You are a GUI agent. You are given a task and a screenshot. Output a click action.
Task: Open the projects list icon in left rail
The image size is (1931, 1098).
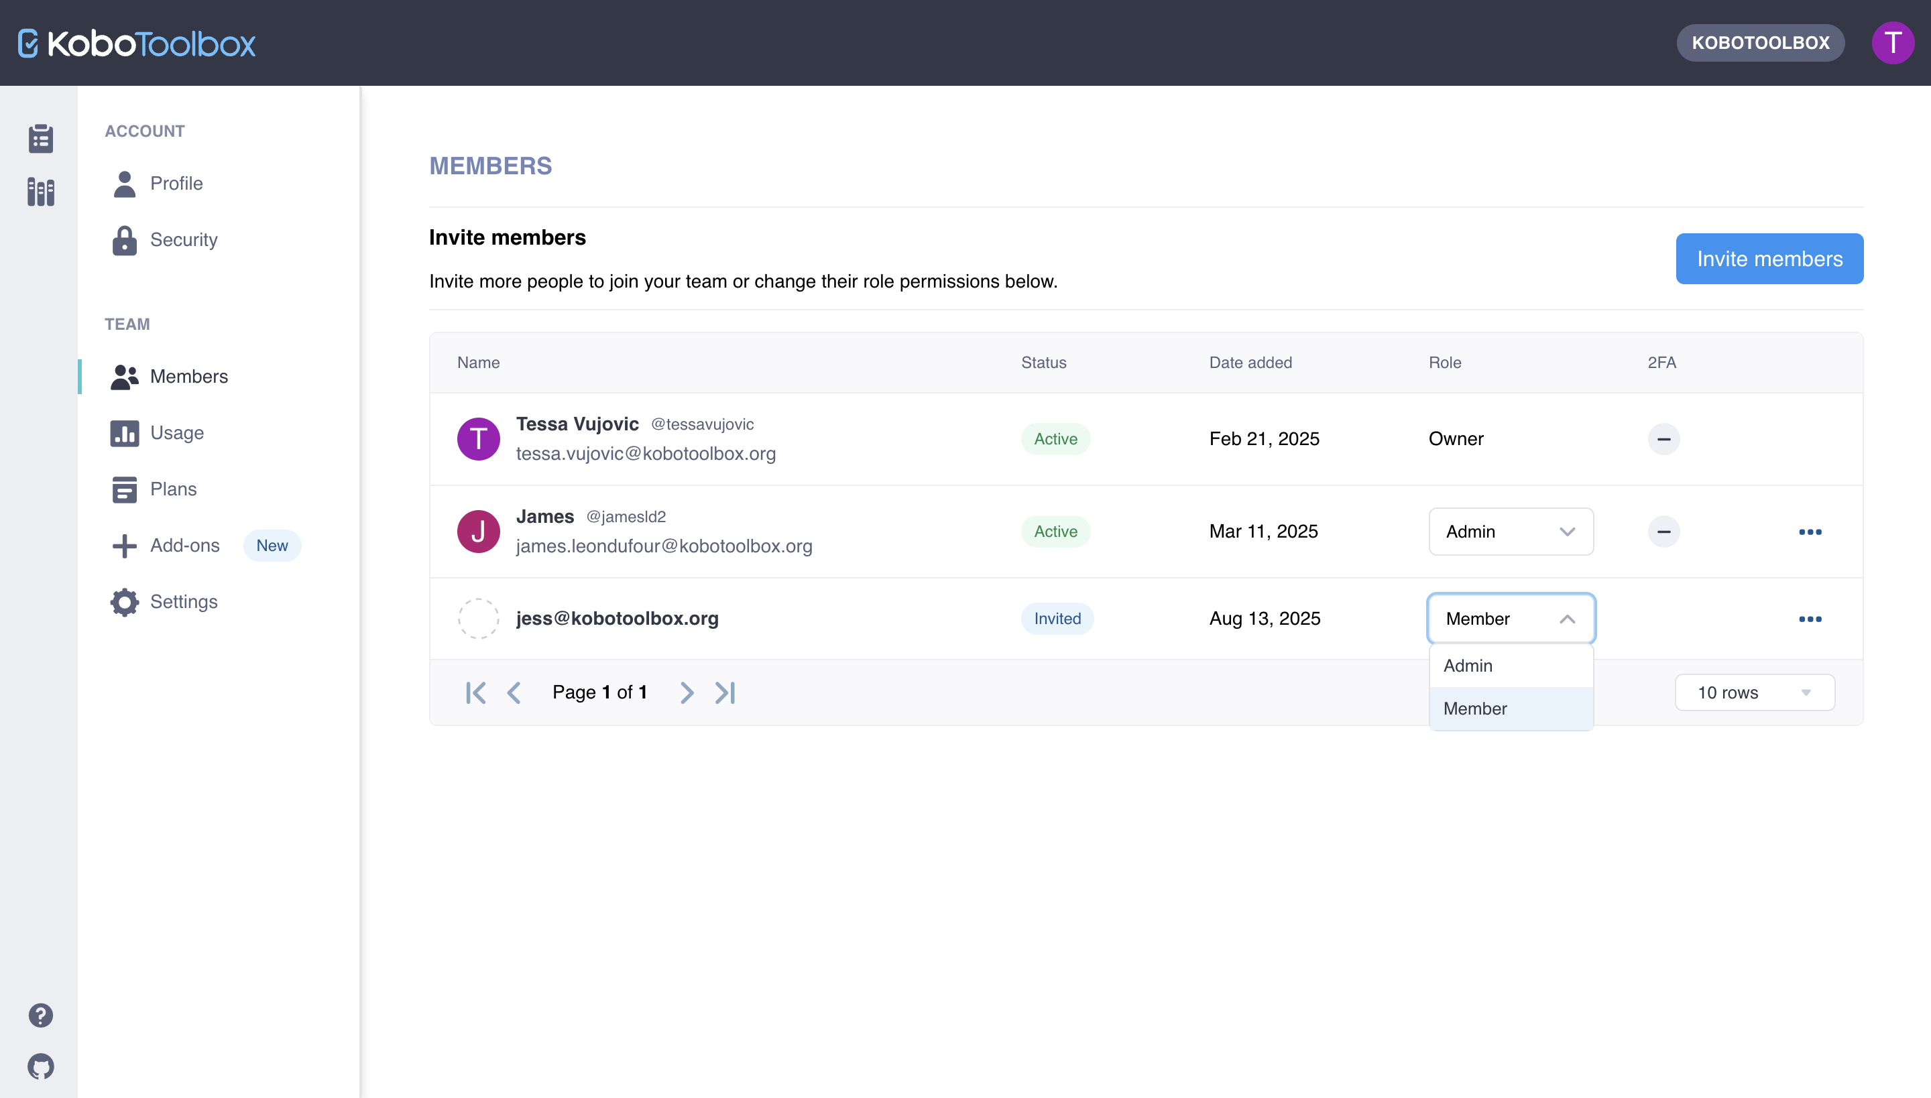41,139
